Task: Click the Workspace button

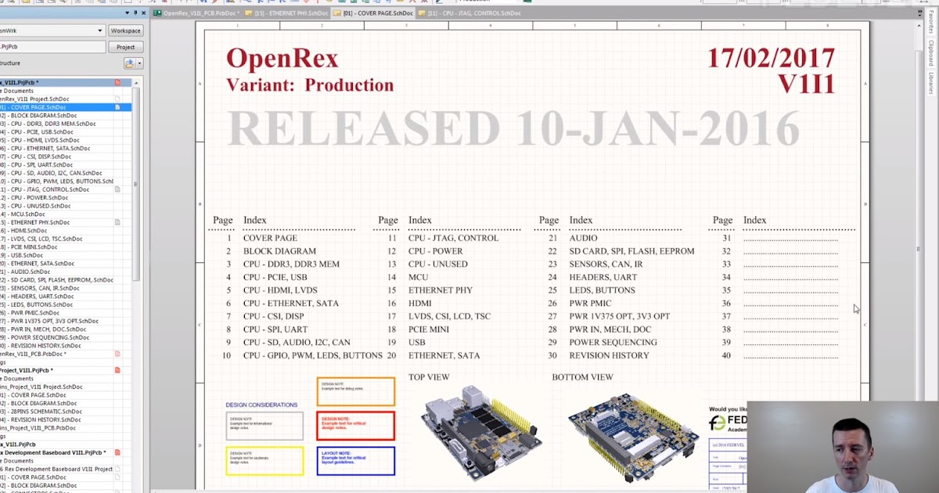Action: click(125, 31)
